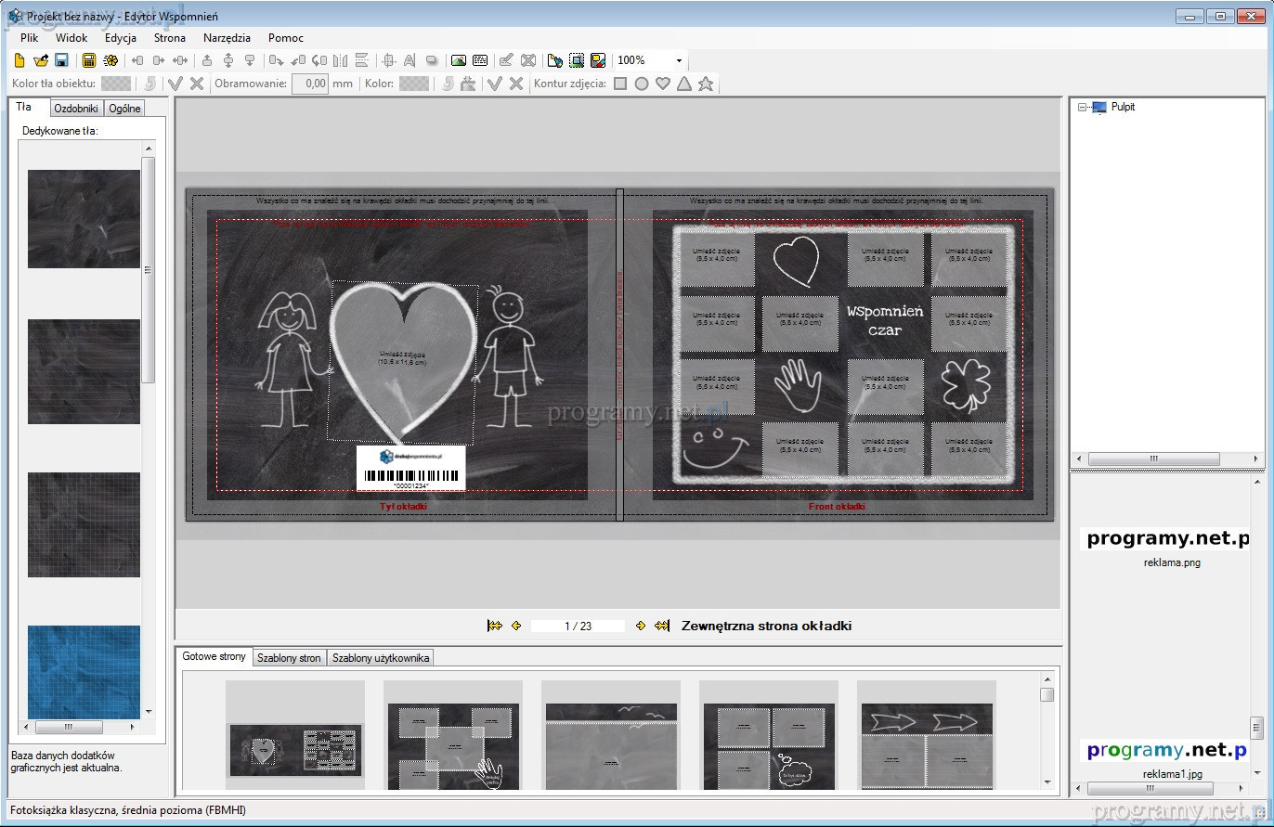This screenshot has height=827, width=1274.
Task: Open the 100% zoom dropdown
Action: pyautogui.click(x=679, y=61)
